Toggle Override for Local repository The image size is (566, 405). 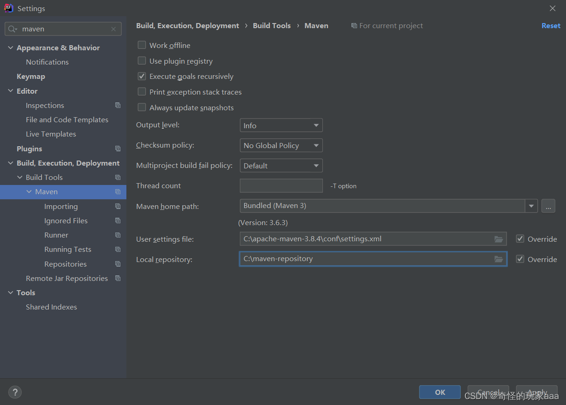520,259
